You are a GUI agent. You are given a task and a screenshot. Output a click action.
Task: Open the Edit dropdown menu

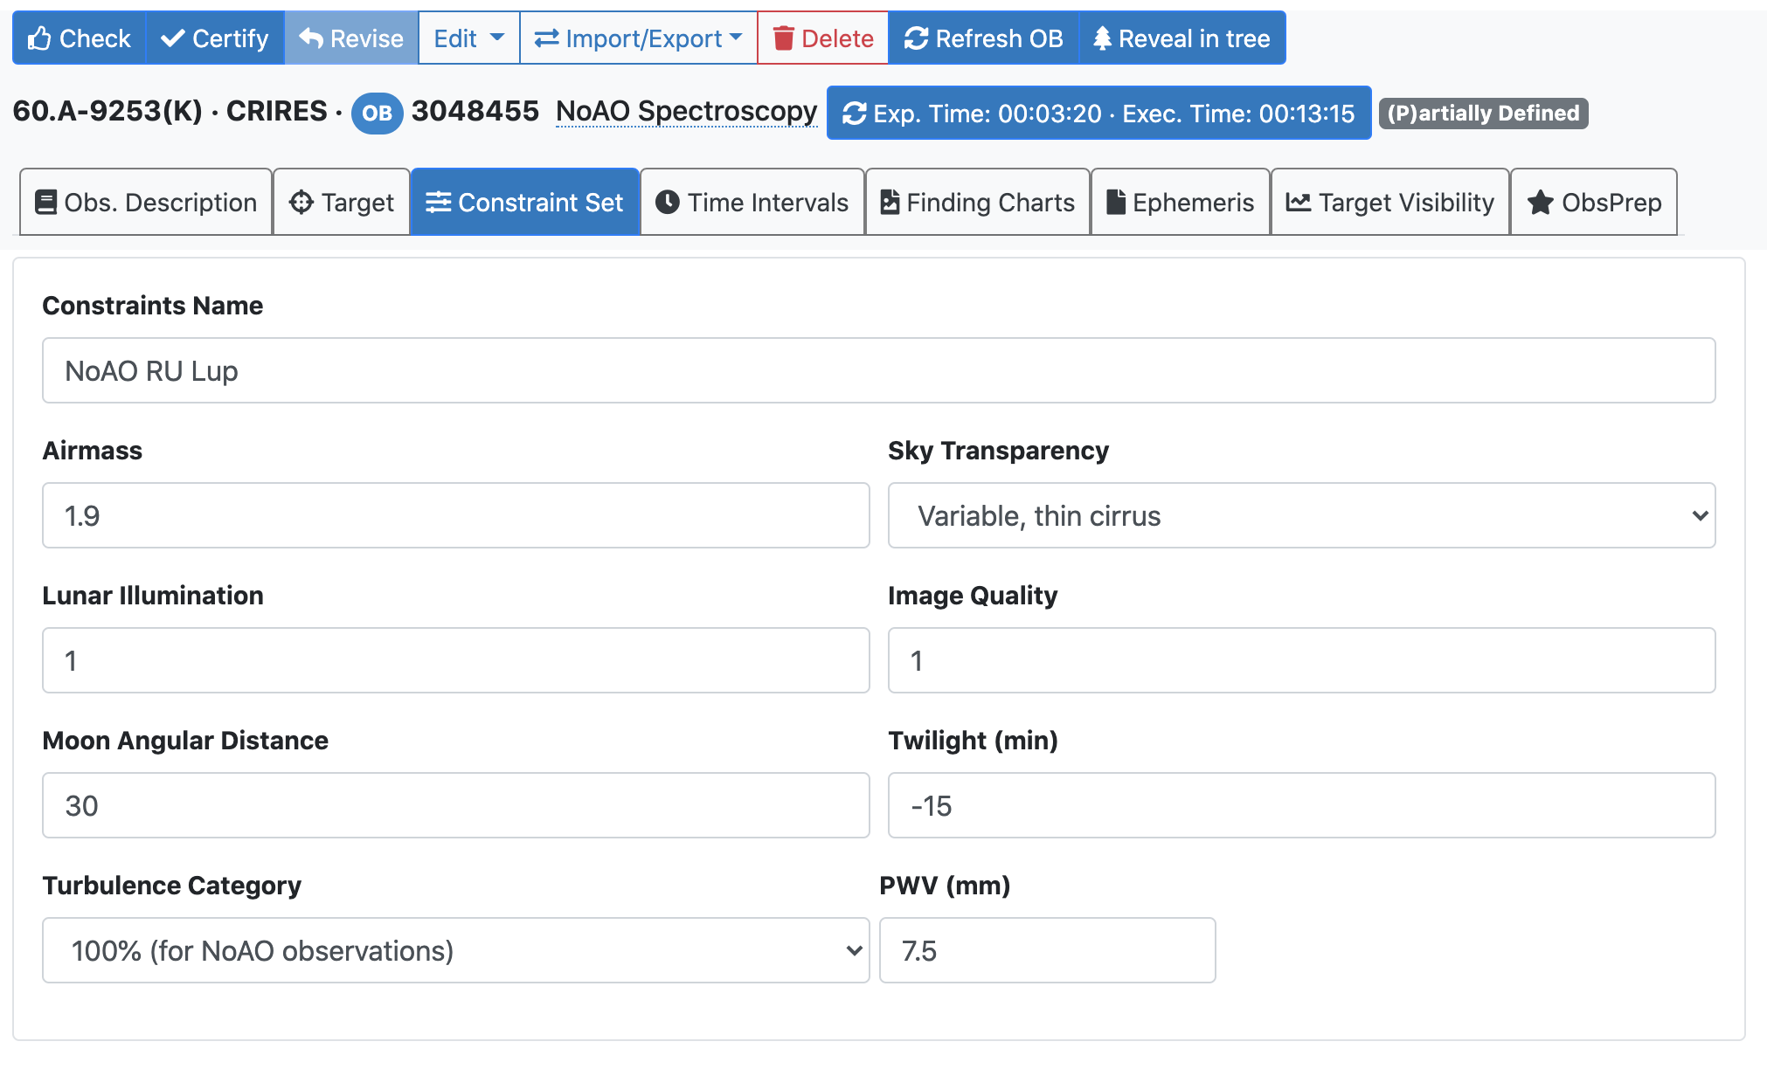468,38
